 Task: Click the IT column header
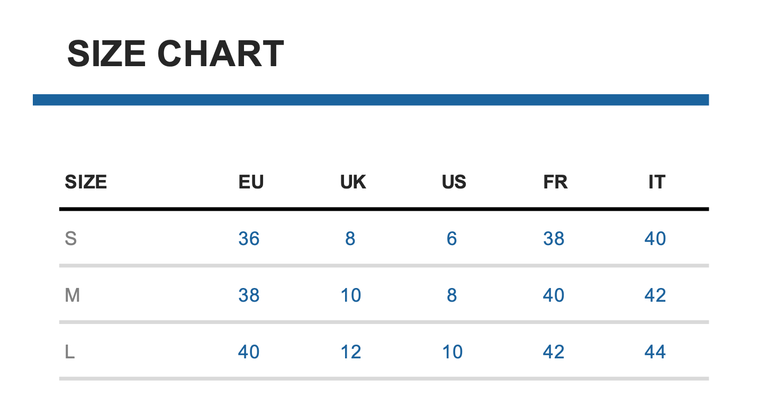[656, 182]
